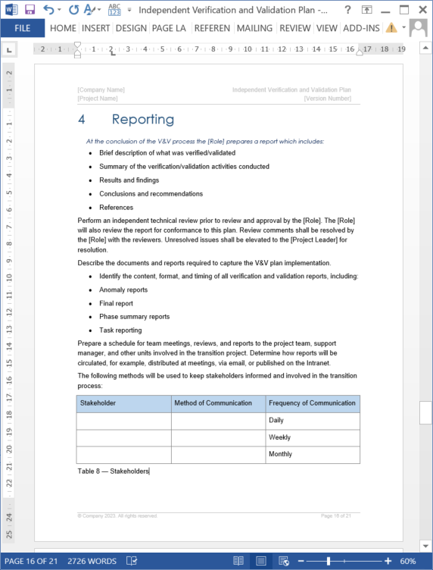This screenshot has height=570, width=433.
Task: Redo the last action
Action: pyautogui.click(x=73, y=10)
